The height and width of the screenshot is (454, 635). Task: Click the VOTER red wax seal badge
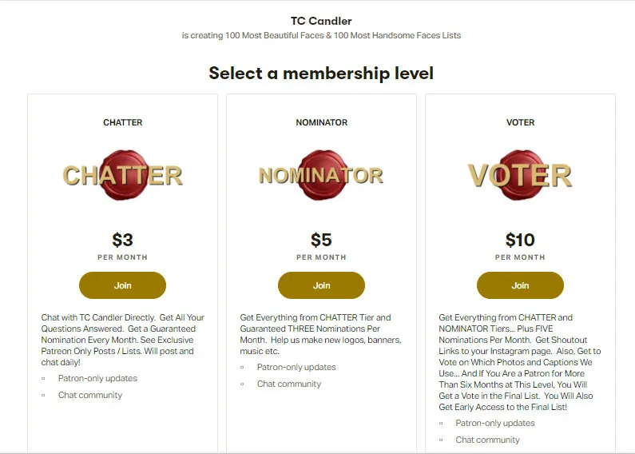click(520, 174)
